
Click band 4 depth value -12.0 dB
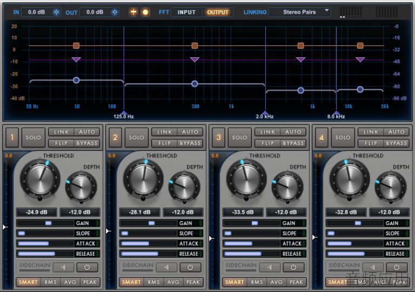coord(389,213)
